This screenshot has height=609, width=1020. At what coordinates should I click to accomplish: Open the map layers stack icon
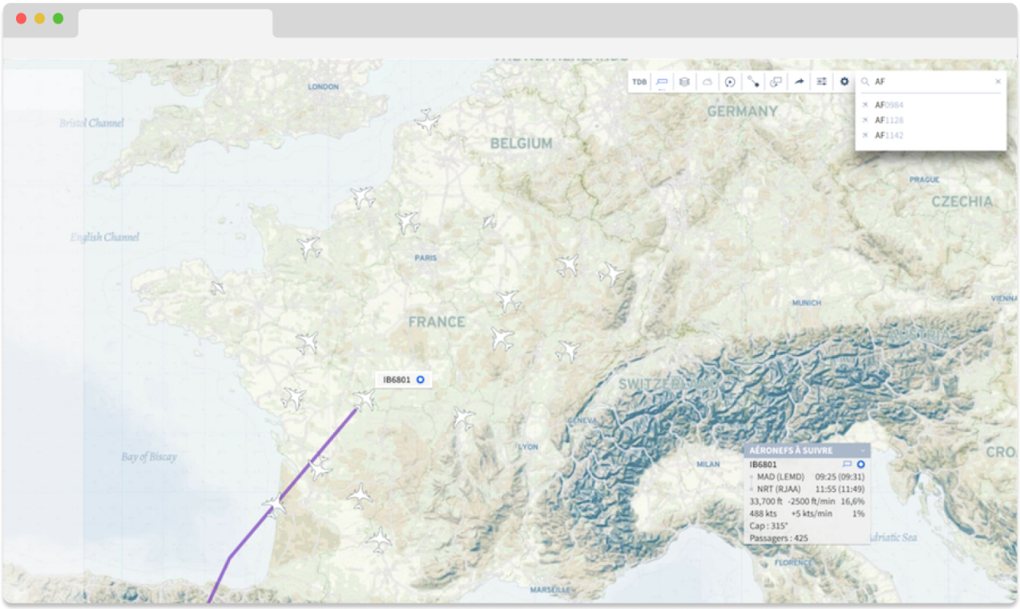pyautogui.click(x=684, y=82)
